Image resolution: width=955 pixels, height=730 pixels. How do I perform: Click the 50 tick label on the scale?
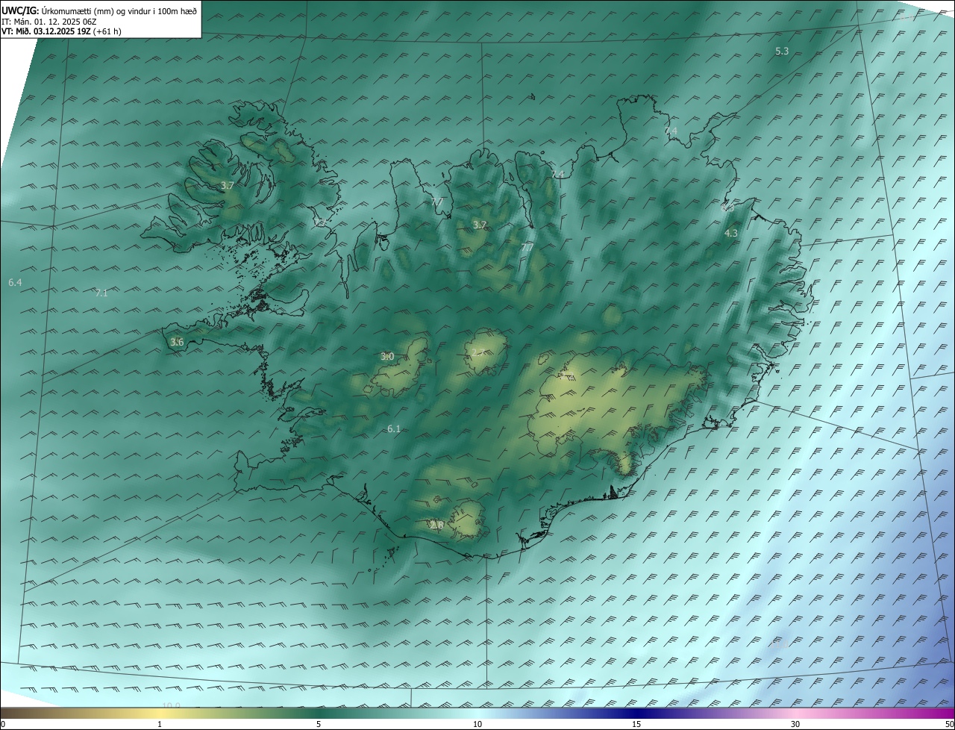[949, 724]
